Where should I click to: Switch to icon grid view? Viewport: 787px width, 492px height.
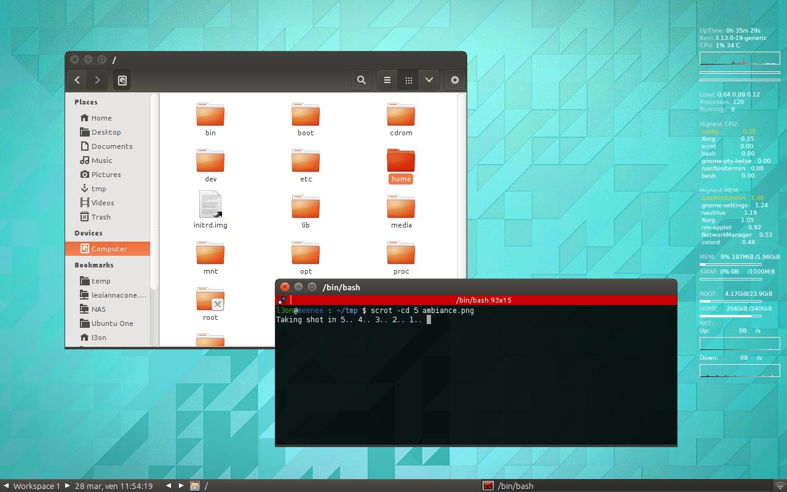tap(408, 80)
